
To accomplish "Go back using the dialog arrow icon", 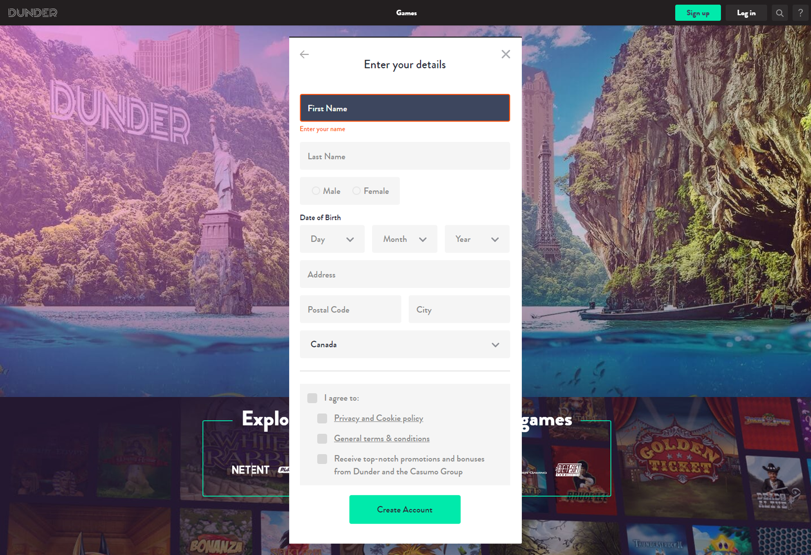I will (304, 54).
